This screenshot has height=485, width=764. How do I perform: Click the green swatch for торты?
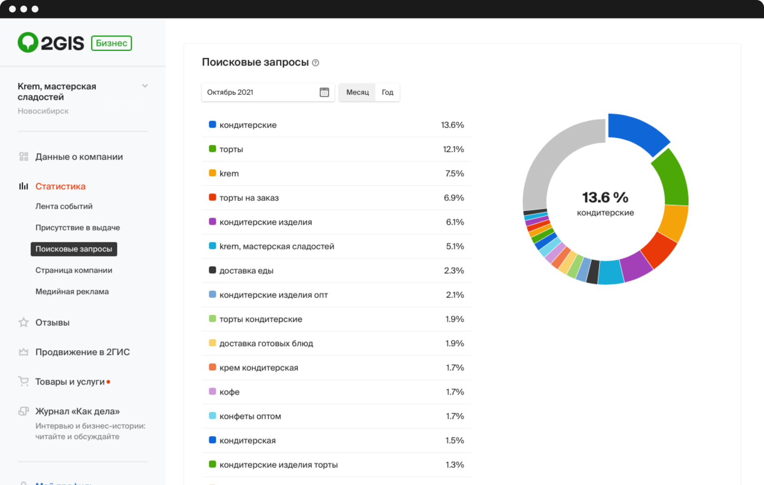212,149
